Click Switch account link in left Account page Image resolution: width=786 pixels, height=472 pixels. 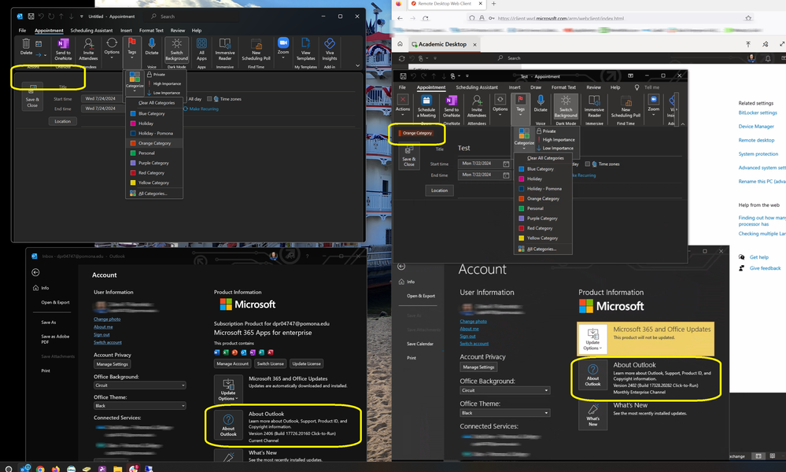pyautogui.click(x=108, y=342)
